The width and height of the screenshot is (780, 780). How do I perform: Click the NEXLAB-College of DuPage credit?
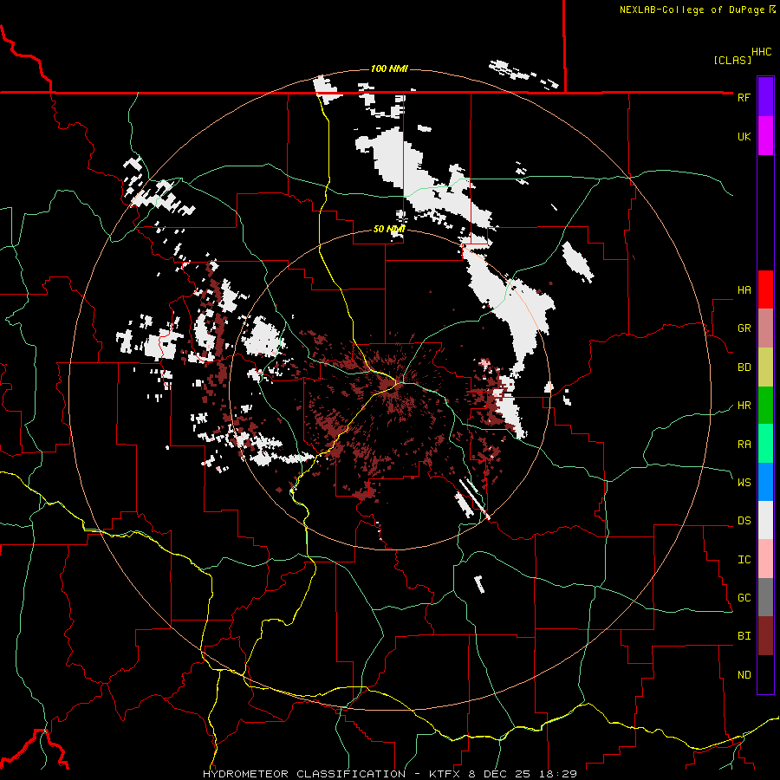(698, 10)
